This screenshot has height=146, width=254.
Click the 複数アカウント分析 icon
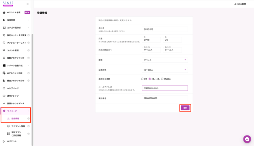click(x=4, y=58)
